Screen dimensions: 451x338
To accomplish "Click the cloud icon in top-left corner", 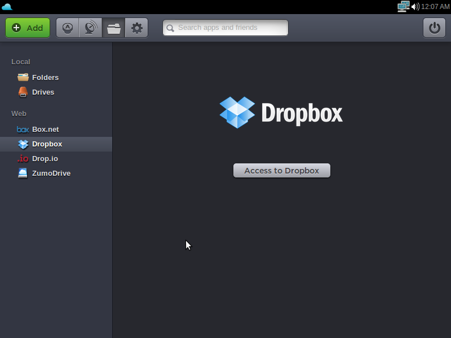I will 7,7.
